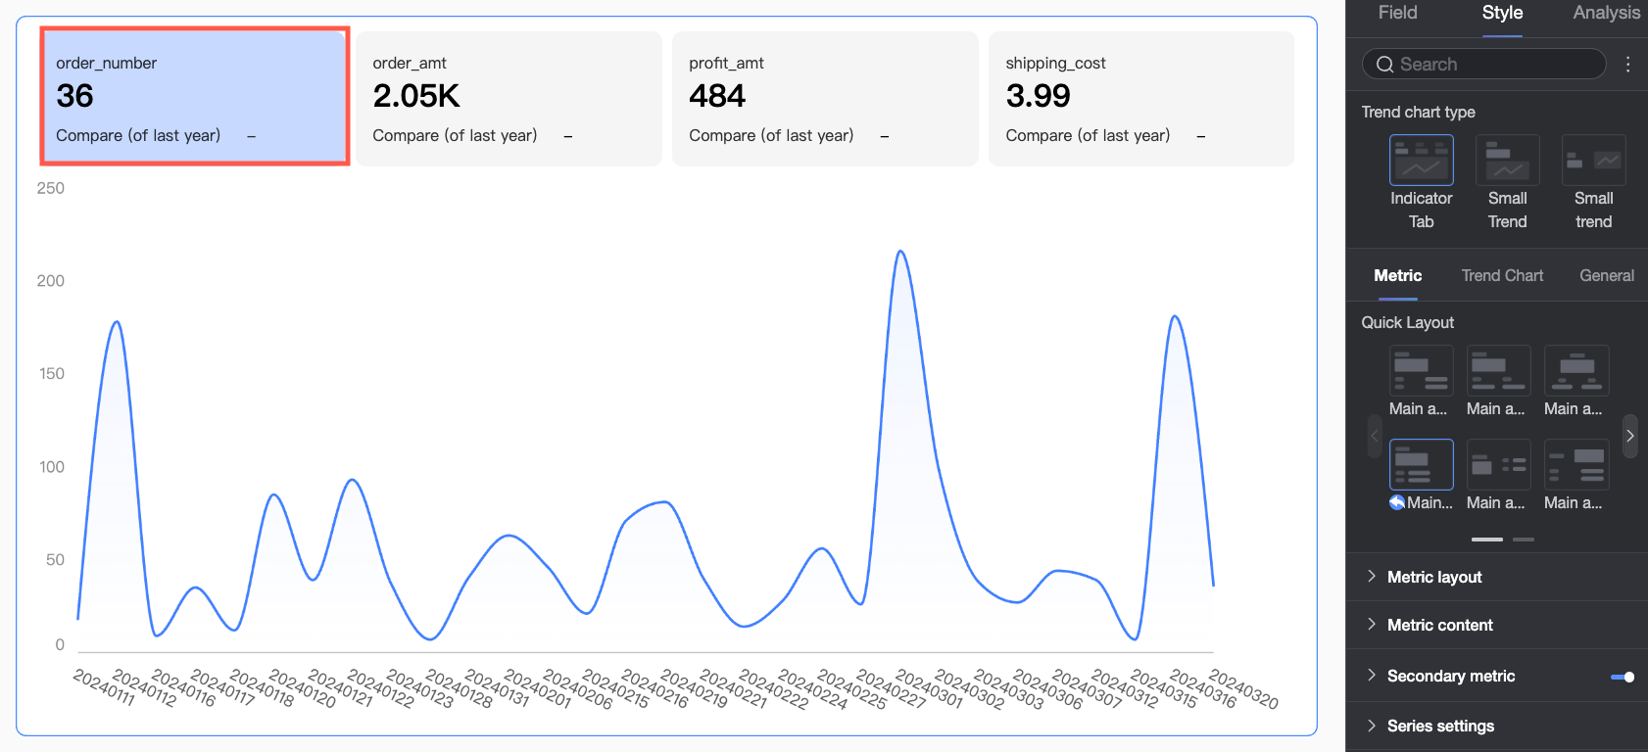Image resolution: width=1648 pixels, height=752 pixels.
Task: Open the vertical three-dot more options menu
Action: 1628,64
